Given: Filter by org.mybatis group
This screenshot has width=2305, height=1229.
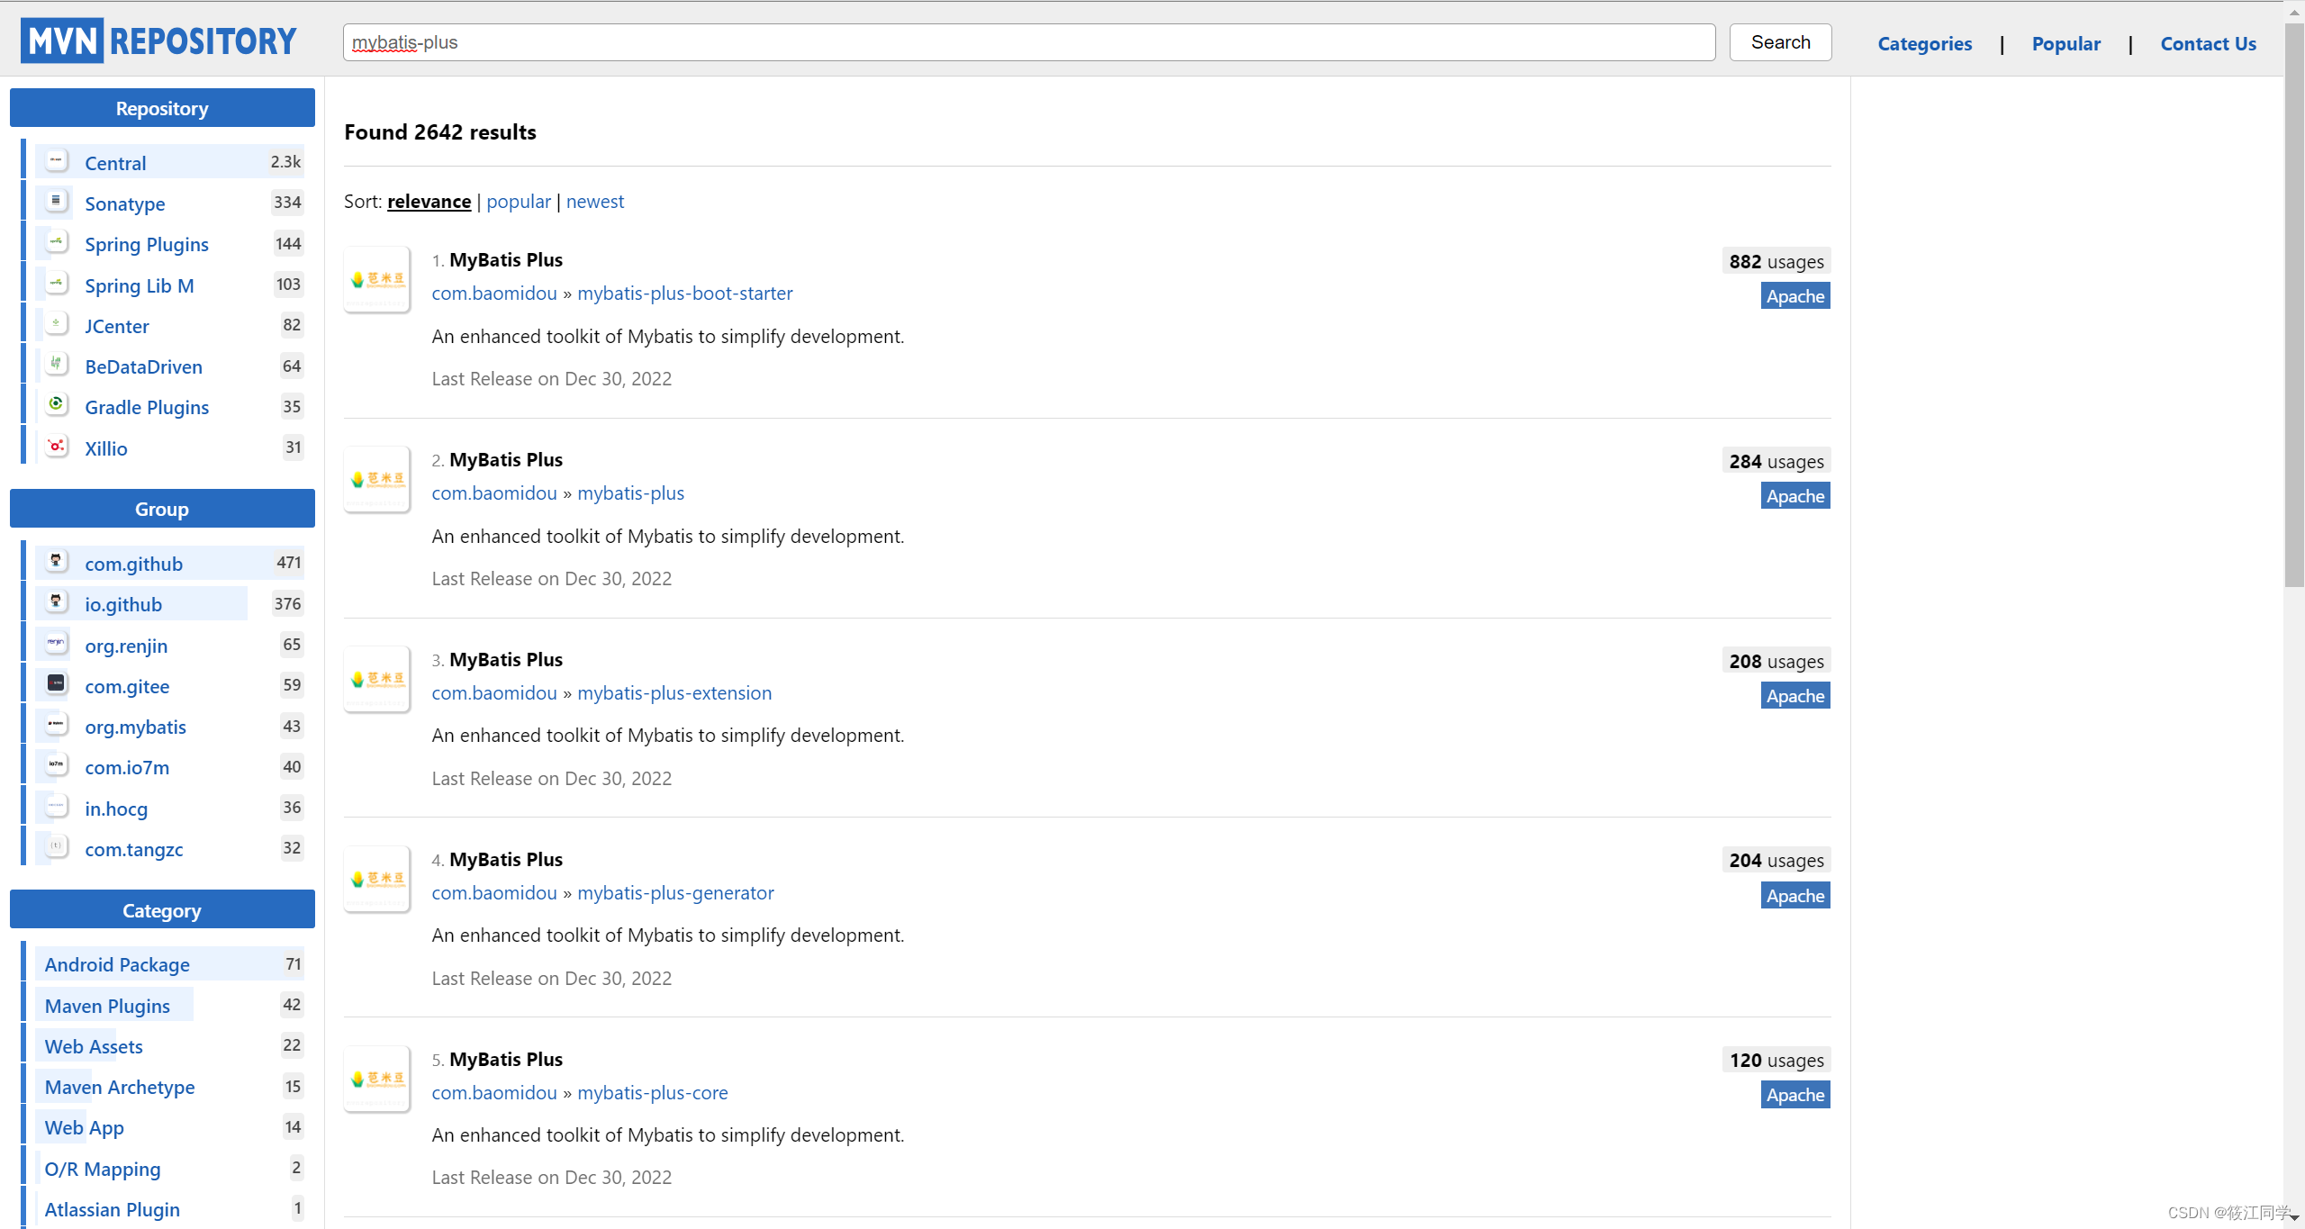Looking at the screenshot, I should pyautogui.click(x=136, y=727).
